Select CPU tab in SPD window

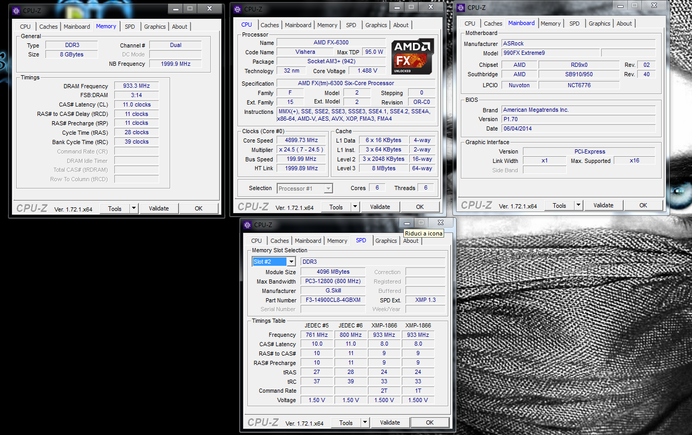[x=256, y=241]
